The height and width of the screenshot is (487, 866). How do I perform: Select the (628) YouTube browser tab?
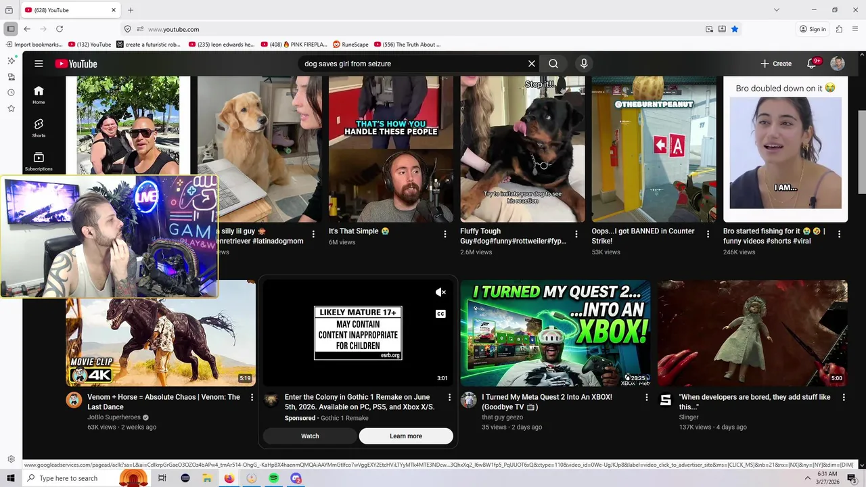click(x=70, y=10)
